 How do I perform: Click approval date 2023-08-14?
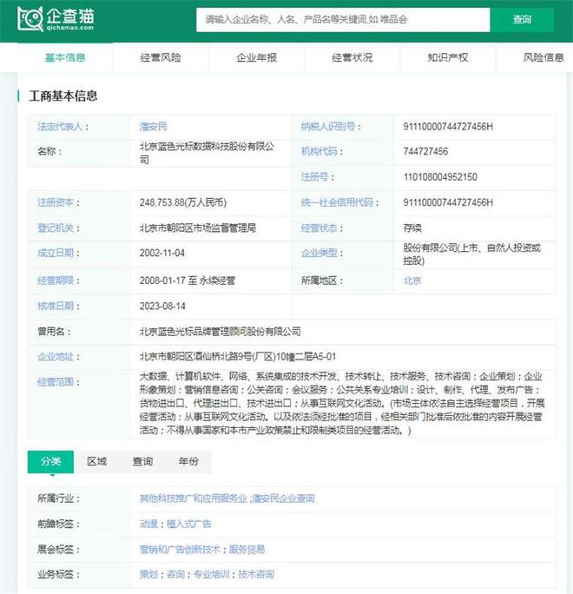point(162,306)
